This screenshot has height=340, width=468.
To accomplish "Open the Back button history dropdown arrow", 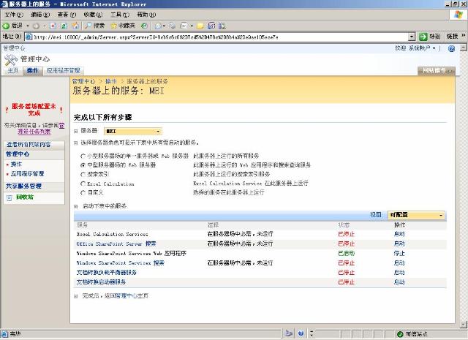I will pos(28,26).
